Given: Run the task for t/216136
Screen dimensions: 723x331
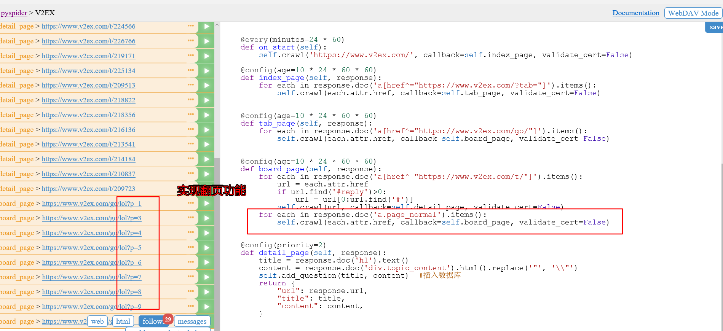Looking at the screenshot, I should pyautogui.click(x=206, y=130).
